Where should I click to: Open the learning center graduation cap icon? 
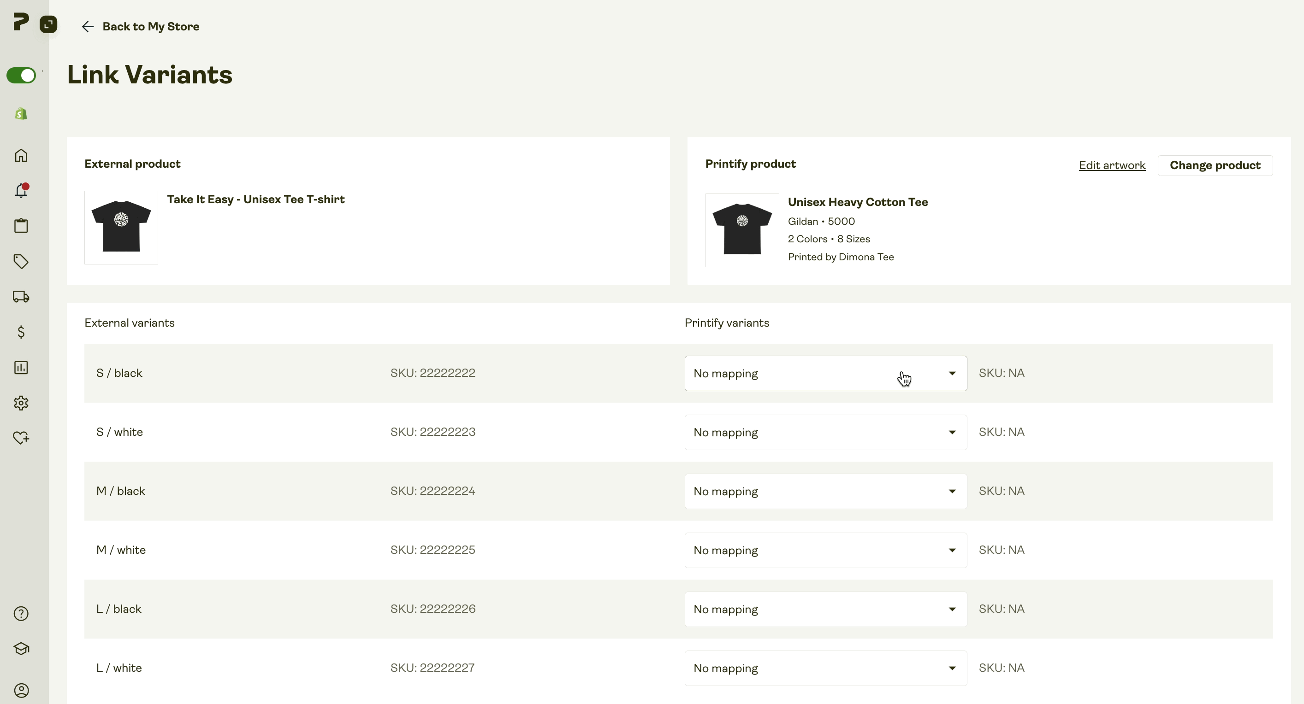[21, 649]
